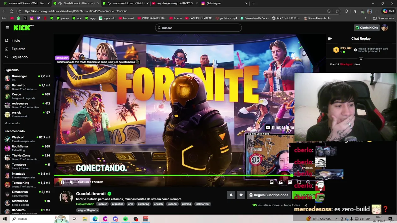Viewport: 397px width, 223px height.
Task: Select the kickpartner tag
Action: click(x=203, y=204)
